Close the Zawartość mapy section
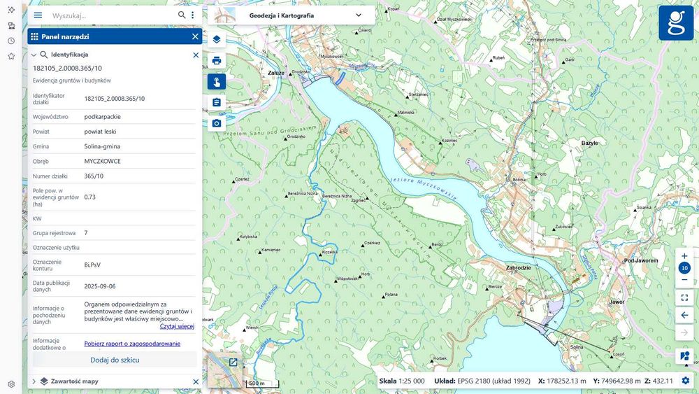 coord(196,381)
